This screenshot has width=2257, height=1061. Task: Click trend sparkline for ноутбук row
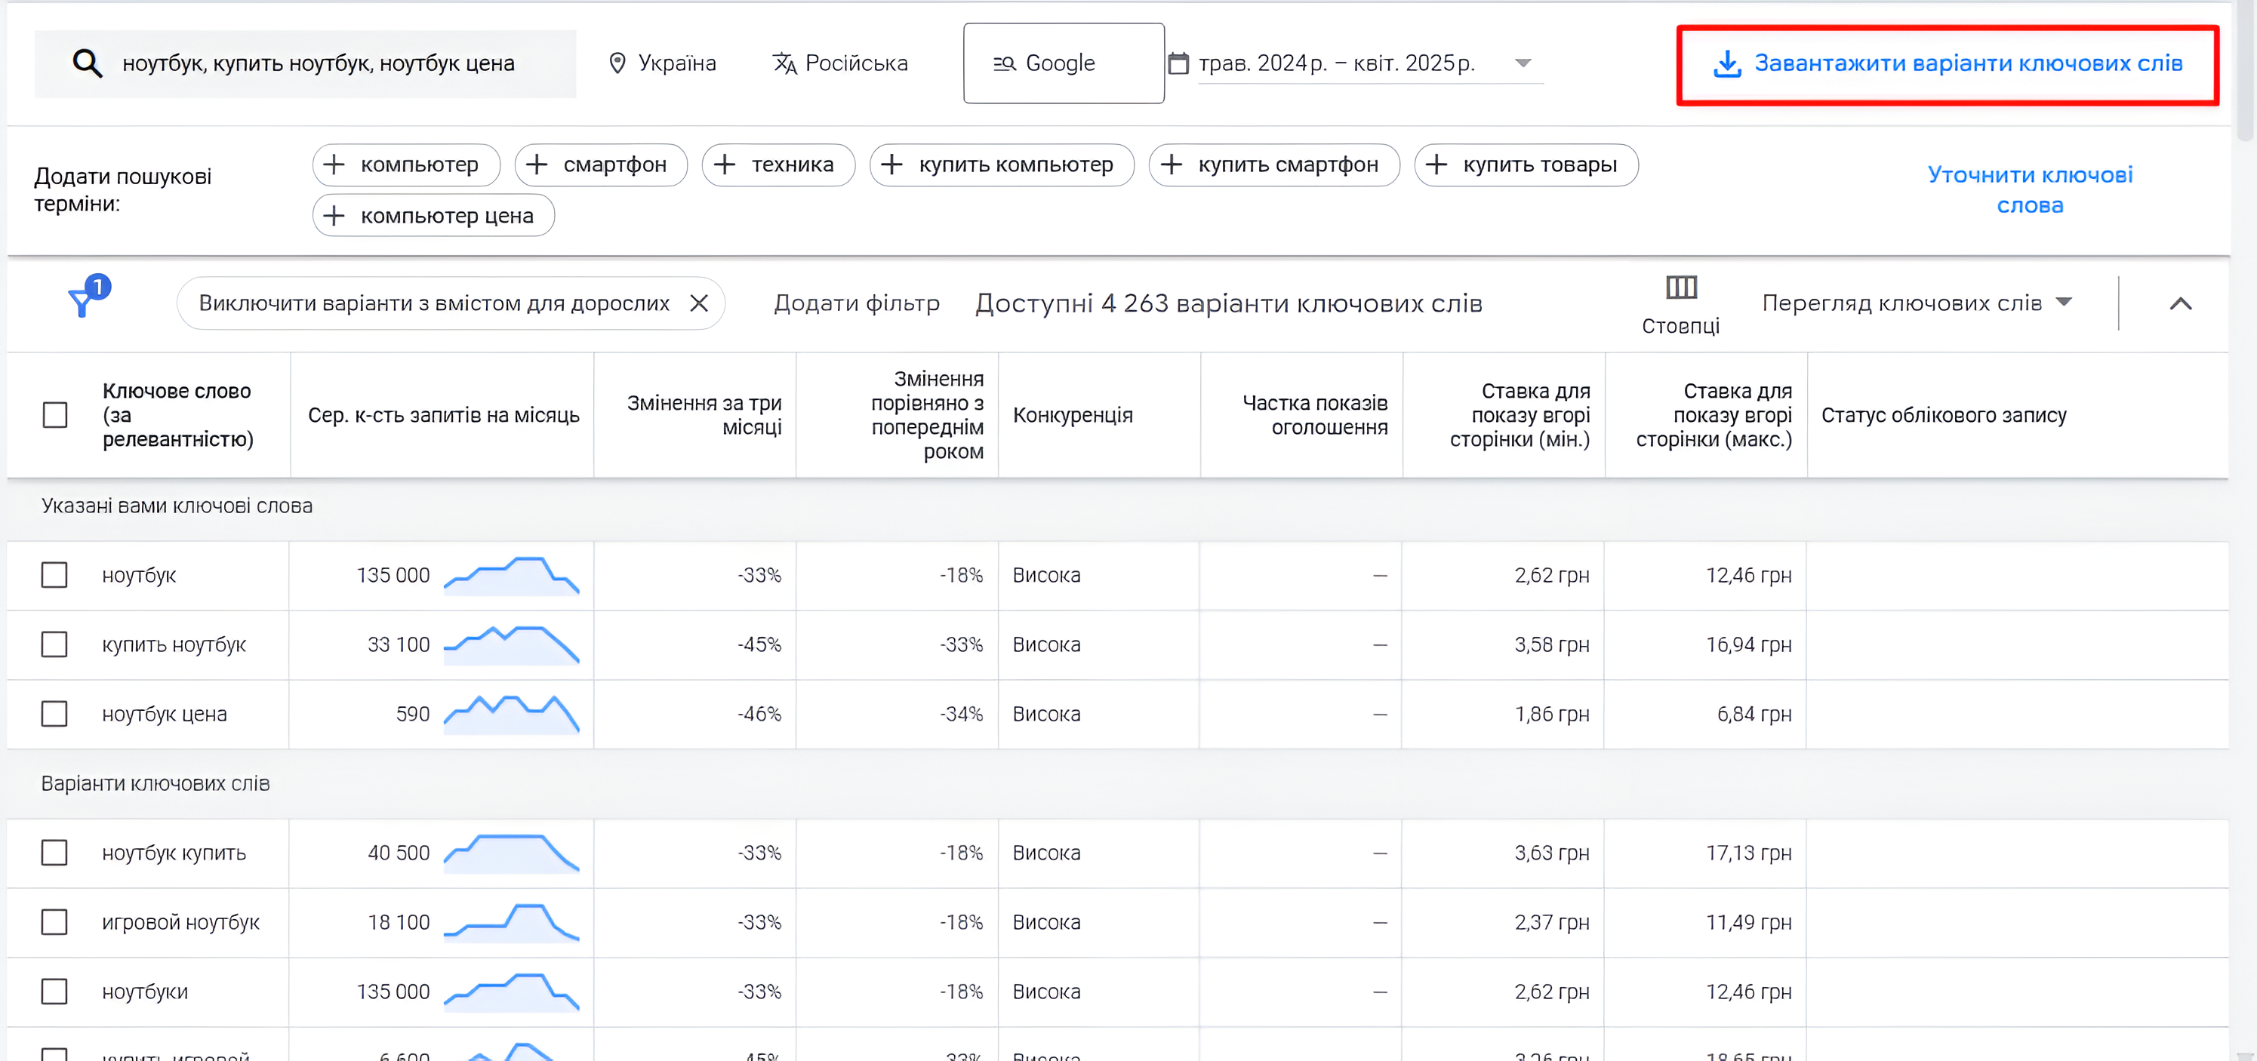coord(512,576)
